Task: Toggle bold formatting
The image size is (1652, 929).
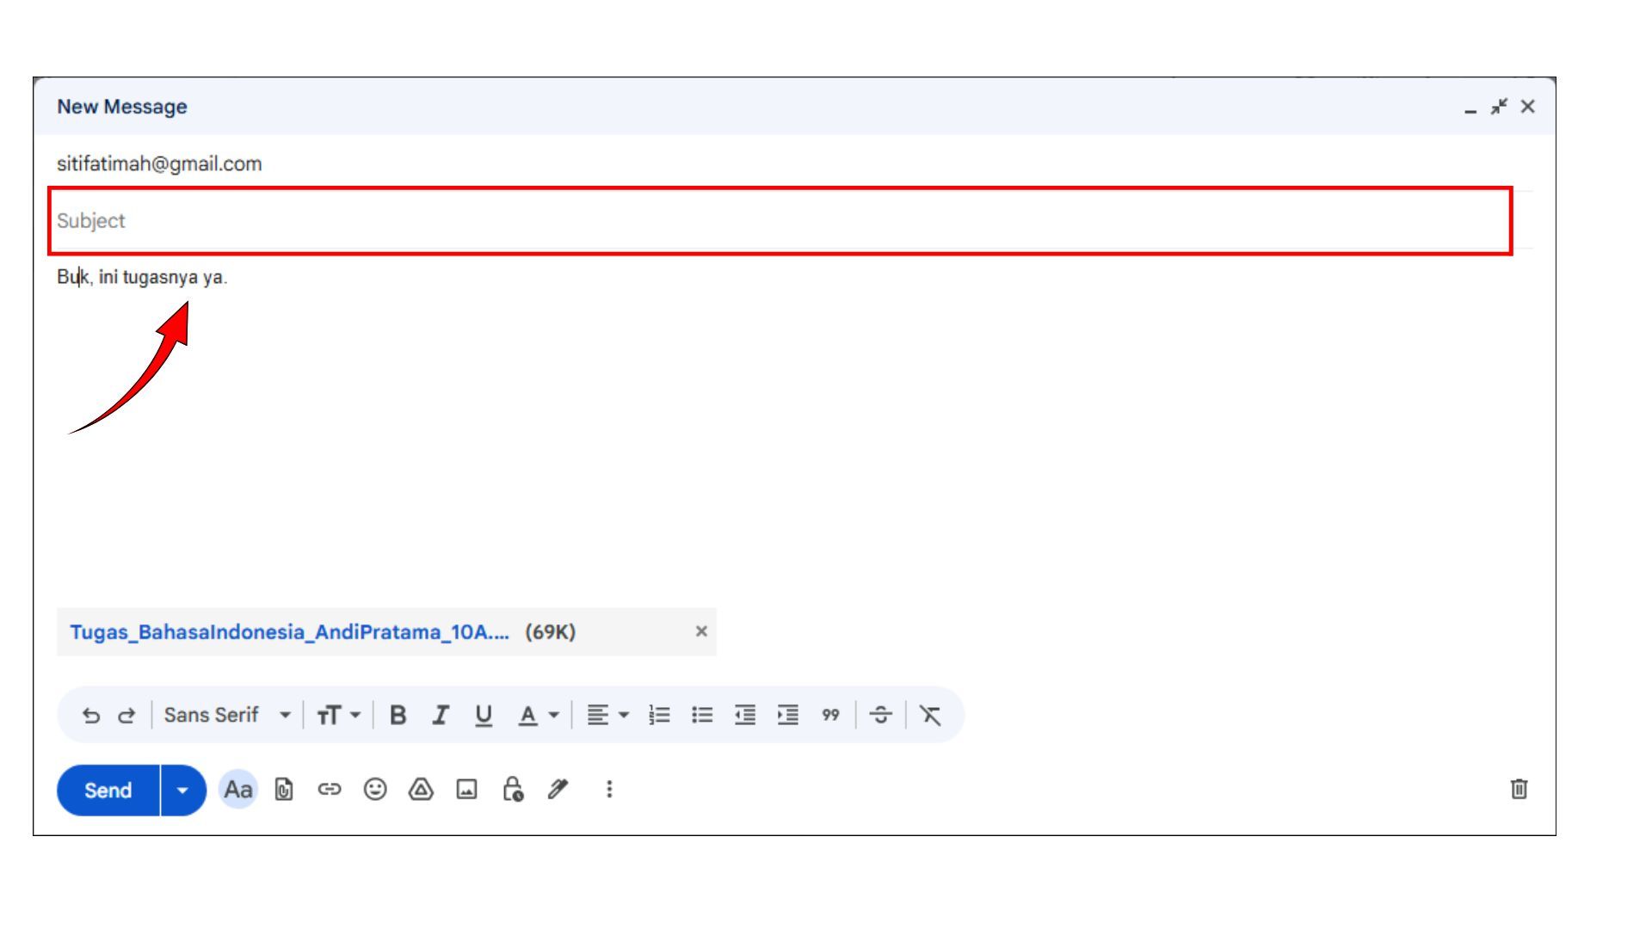Action: (398, 716)
